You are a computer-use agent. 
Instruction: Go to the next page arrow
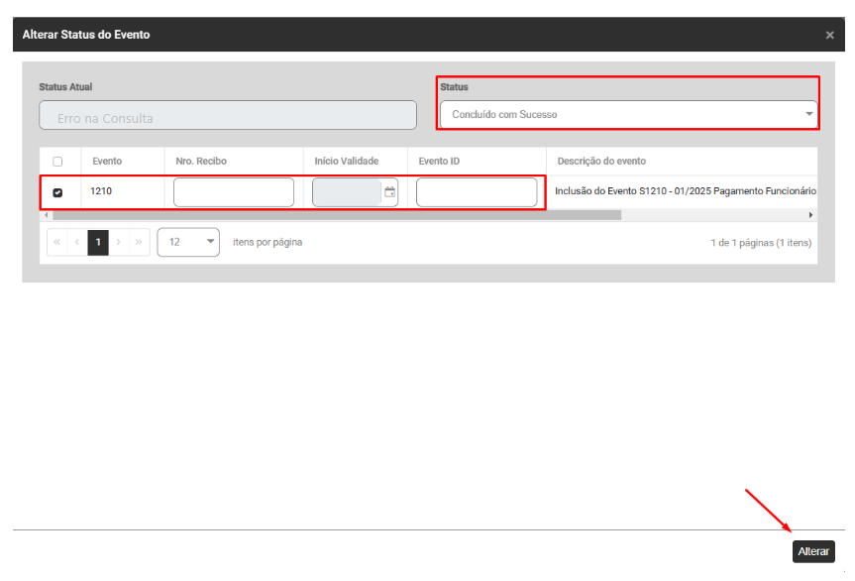tap(118, 242)
